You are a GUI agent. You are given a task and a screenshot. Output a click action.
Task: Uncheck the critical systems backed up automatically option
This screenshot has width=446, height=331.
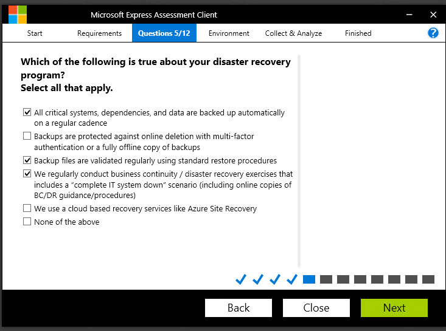27,112
